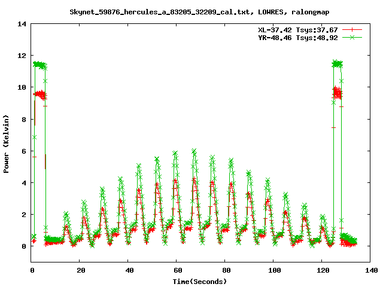
Task: Click y-axis tick label 8
Action: tap(24, 120)
